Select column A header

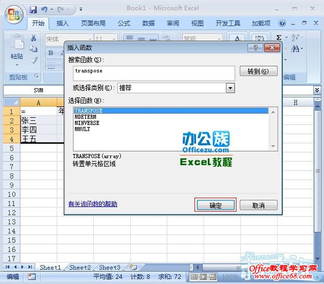[x=38, y=103]
